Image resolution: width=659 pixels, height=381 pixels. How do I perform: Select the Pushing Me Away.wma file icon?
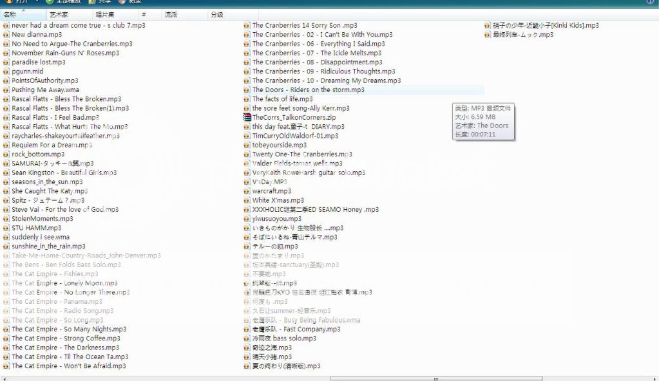(6, 90)
